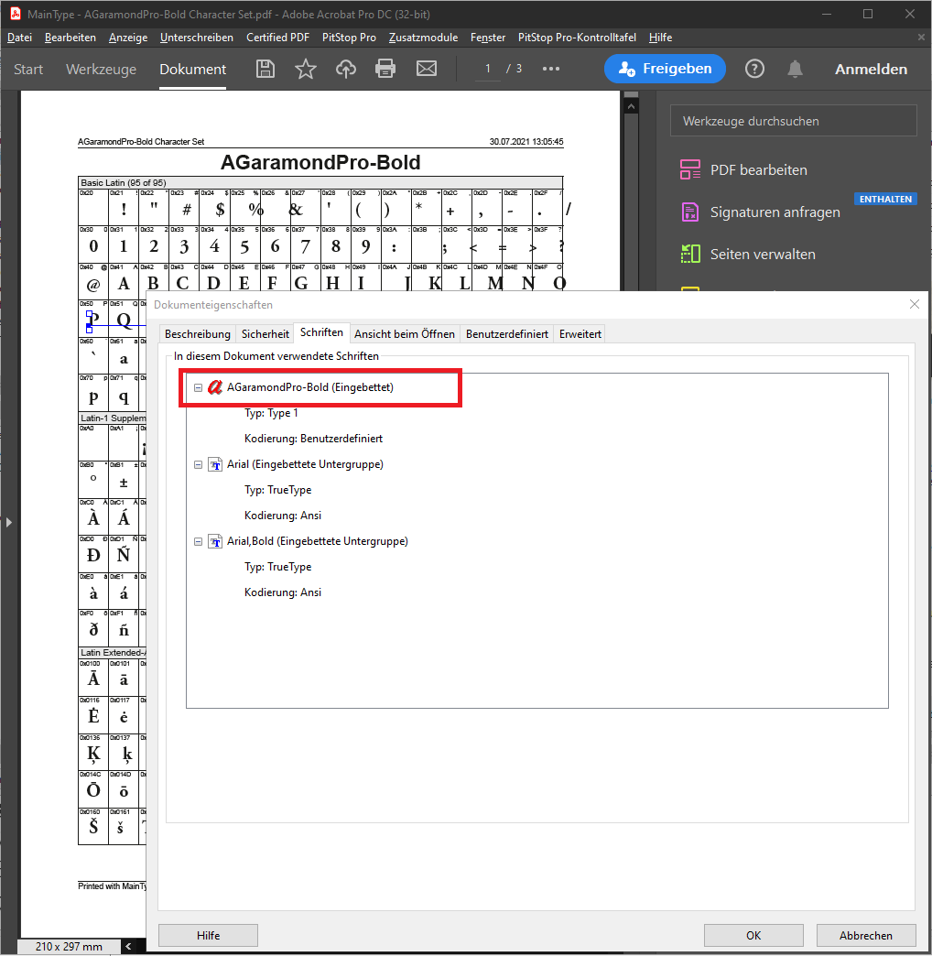
Task: Click the Freigeben share button
Action: 665,69
